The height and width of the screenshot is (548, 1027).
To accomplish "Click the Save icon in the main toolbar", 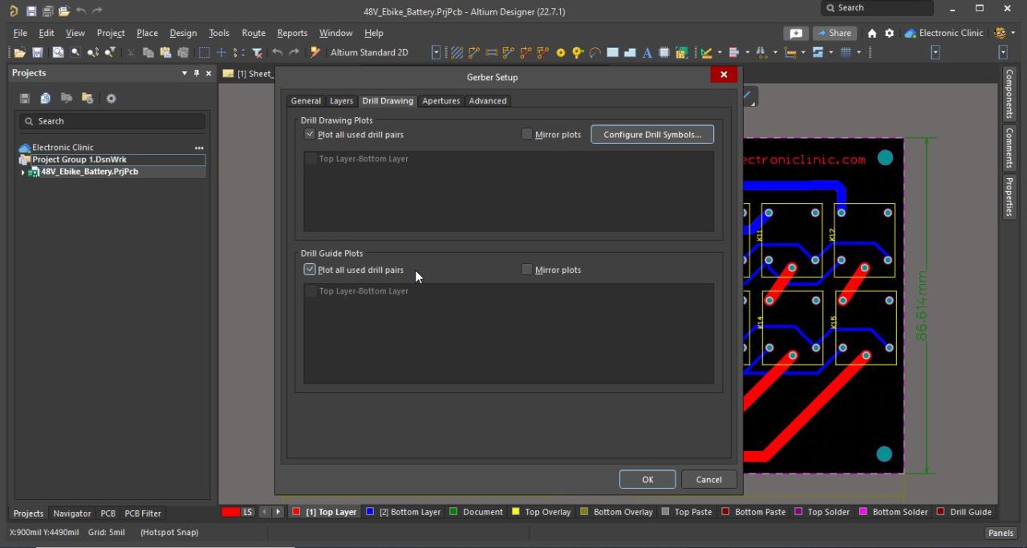I will tap(37, 52).
